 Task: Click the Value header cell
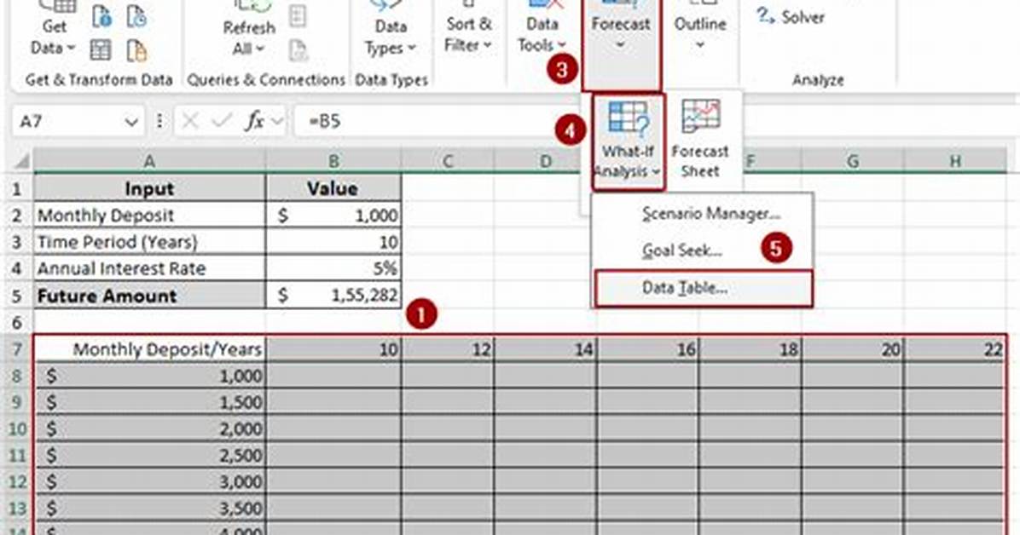pos(333,188)
